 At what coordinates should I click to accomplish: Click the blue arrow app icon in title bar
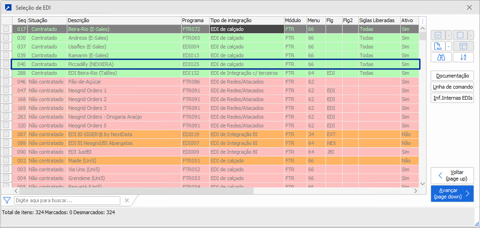8,8
